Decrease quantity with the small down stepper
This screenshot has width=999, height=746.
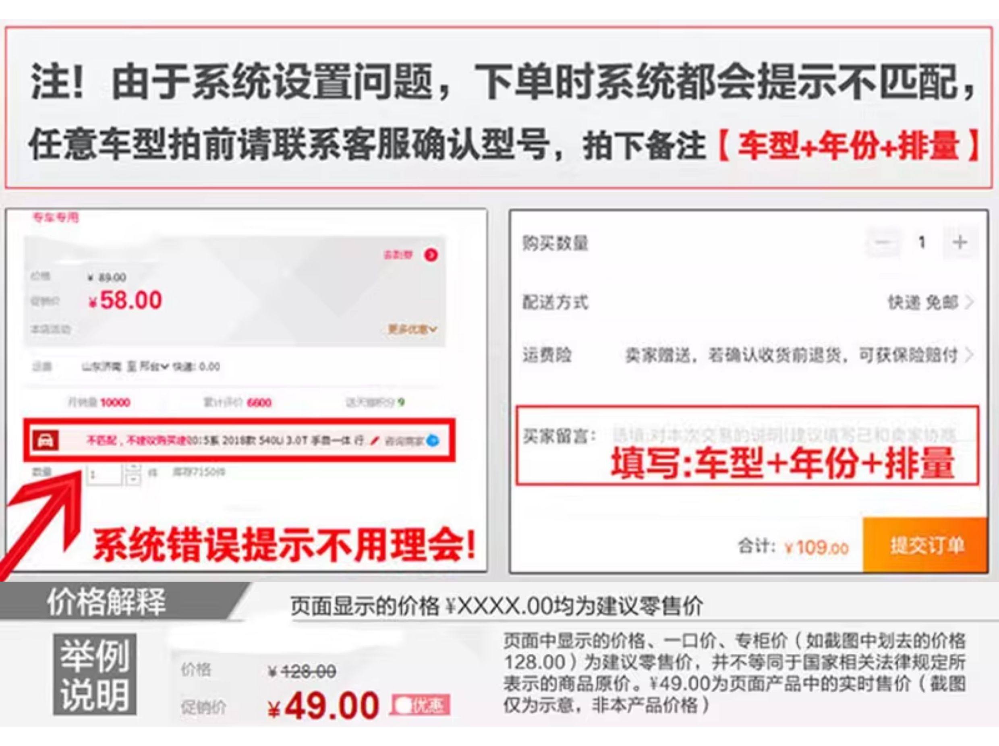pos(133,480)
